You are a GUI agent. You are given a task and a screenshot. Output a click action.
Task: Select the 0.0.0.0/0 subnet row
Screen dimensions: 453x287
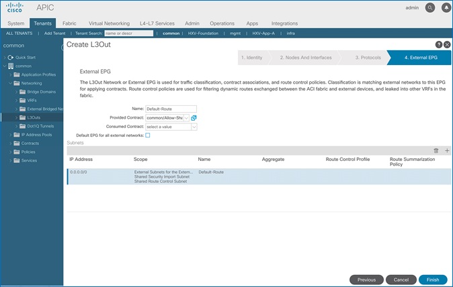point(259,176)
